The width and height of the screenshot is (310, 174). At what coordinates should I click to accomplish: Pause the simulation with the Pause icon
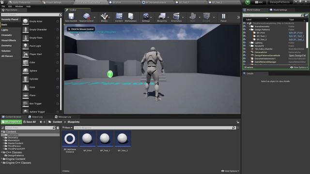coord(223,16)
